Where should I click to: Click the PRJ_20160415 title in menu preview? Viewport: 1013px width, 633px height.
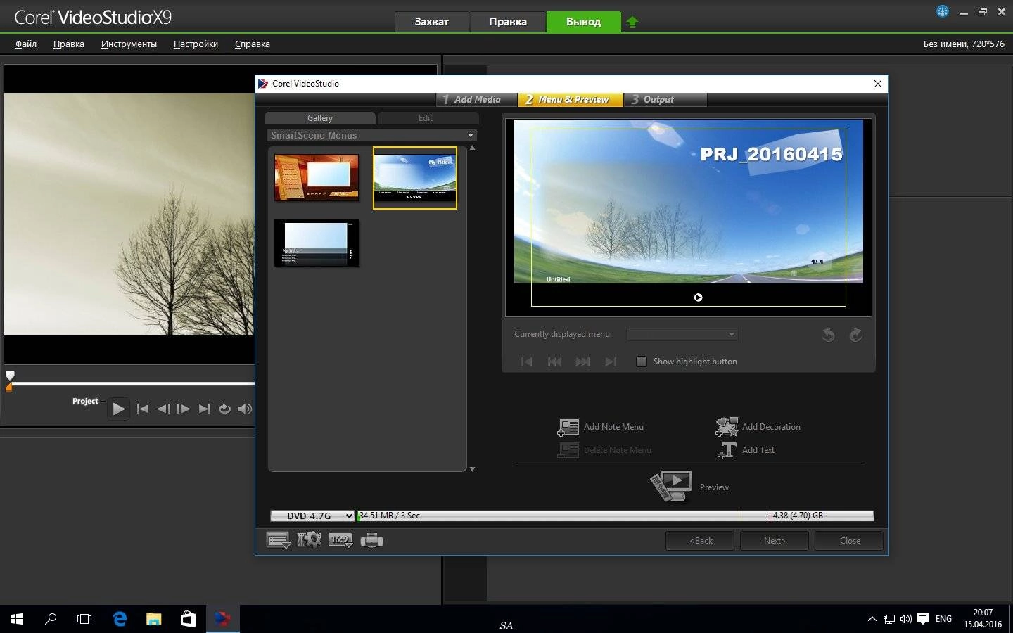(771, 154)
